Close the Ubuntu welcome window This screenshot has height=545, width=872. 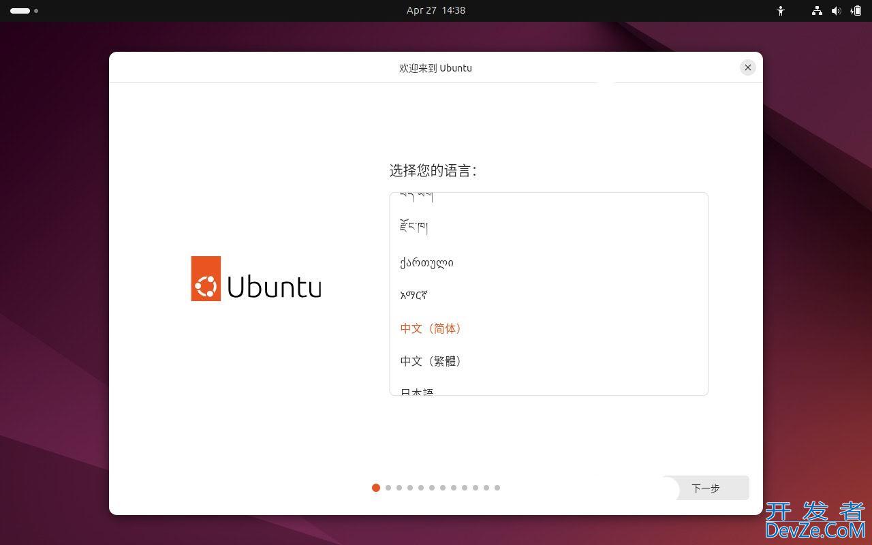[x=748, y=67]
